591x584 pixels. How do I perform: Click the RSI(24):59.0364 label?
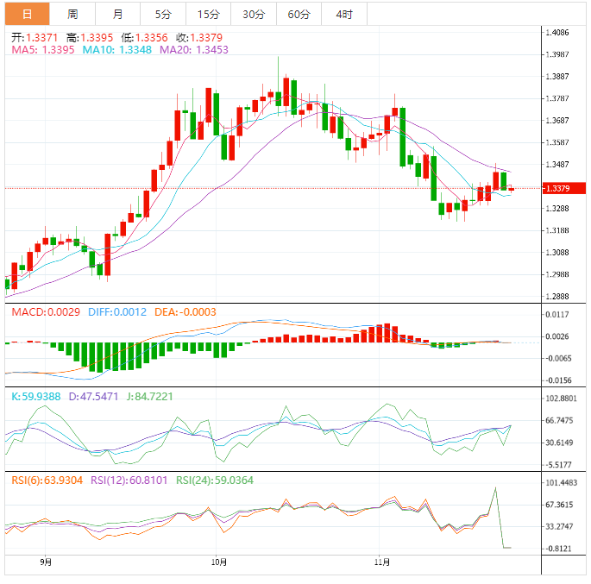click(215, 480)
